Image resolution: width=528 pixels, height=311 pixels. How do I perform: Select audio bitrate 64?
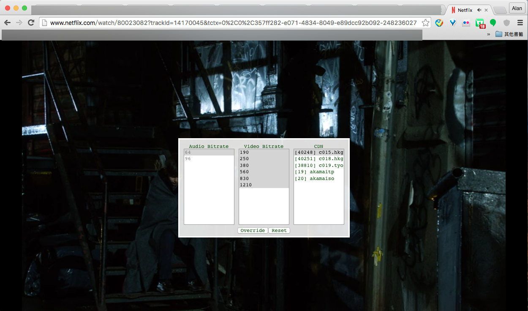[209, 152]
